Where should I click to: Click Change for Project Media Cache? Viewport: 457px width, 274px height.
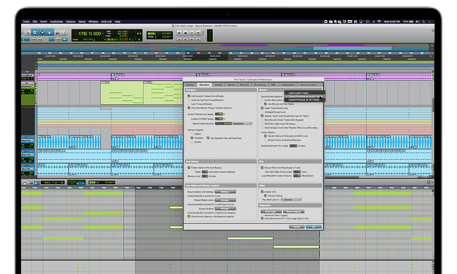pyautogui.click(x=225, y=200)
